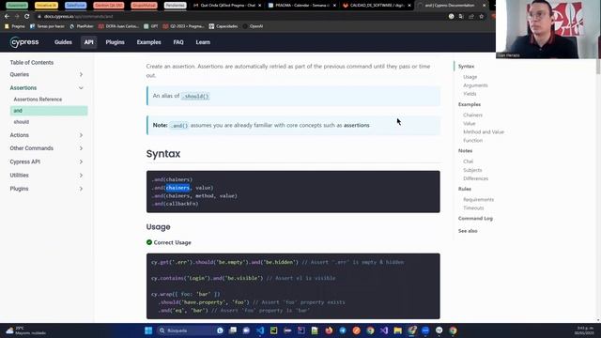Jump to Chainers in the right outline
Image resolution: width=601 pixels, height=338 pixels.
(472, 115)
